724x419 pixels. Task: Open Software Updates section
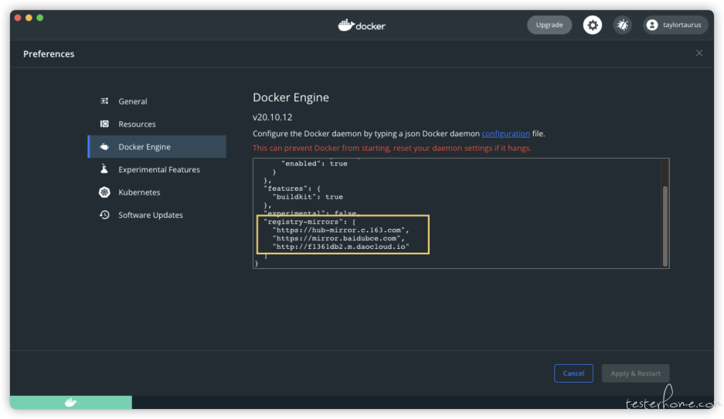(157, 215)
